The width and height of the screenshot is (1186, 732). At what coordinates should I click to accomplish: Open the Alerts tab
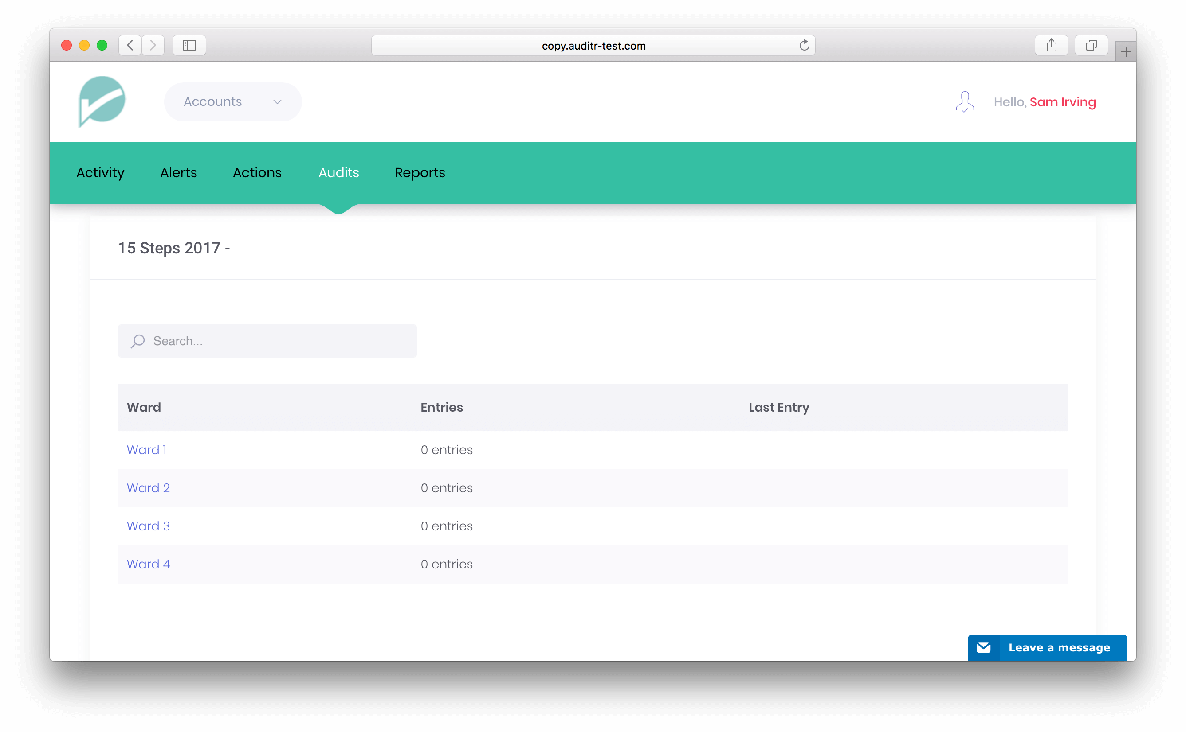[x=179, y=173]
